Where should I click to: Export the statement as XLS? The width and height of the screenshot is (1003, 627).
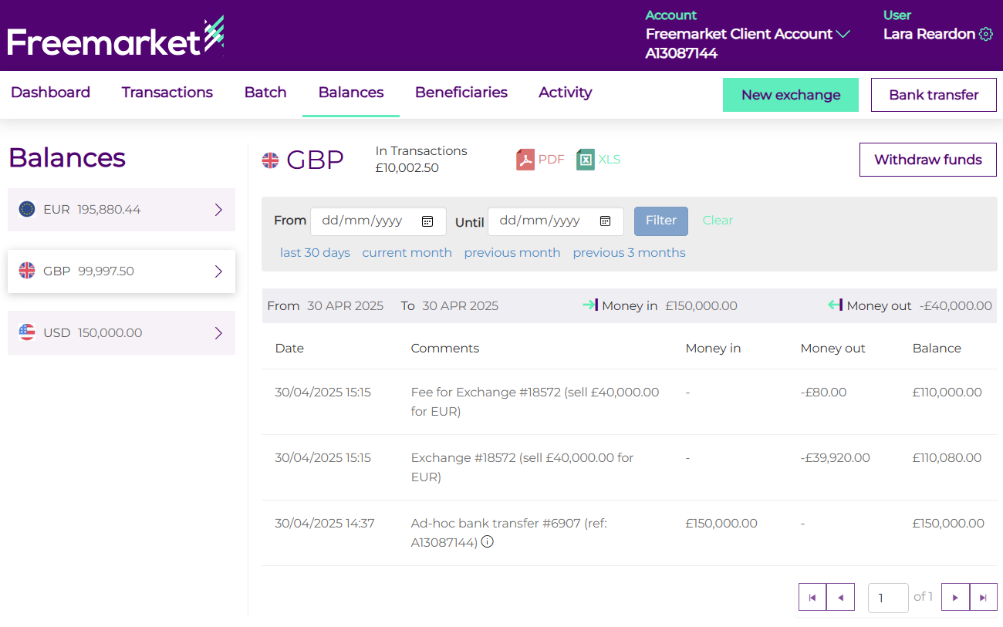coord(599,160)
